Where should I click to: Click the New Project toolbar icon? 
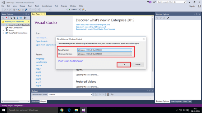point(14,10)
